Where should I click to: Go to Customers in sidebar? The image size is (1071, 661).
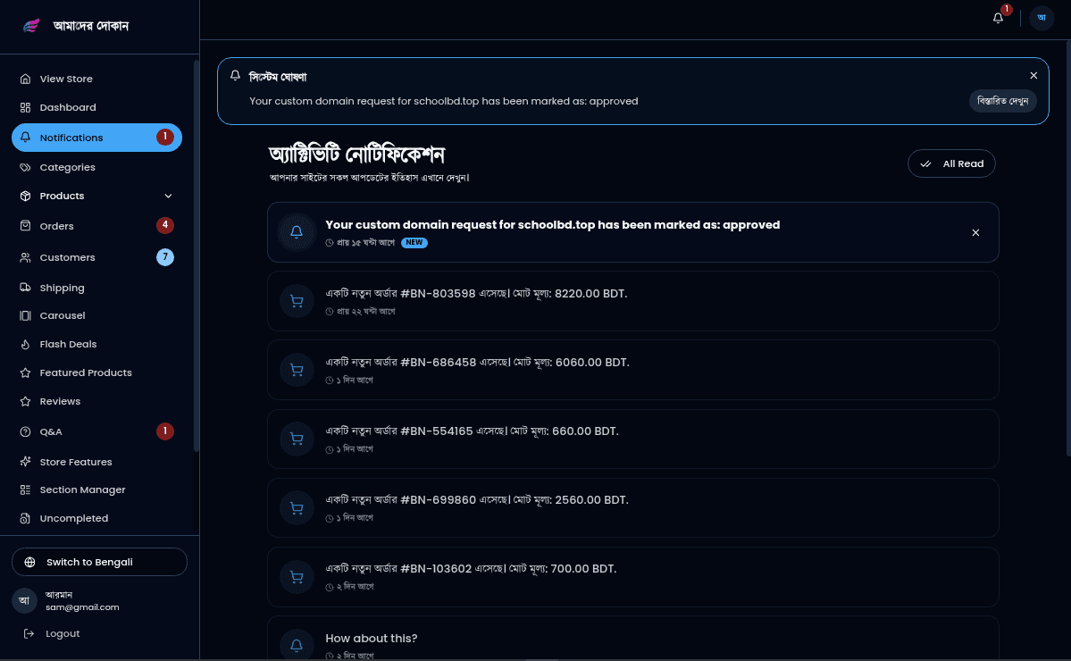[67, 257]
